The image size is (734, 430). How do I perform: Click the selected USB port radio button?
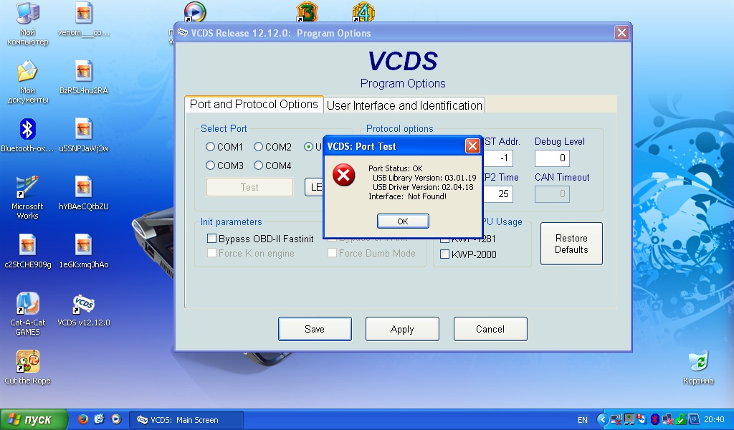click(x=308, y=147)
